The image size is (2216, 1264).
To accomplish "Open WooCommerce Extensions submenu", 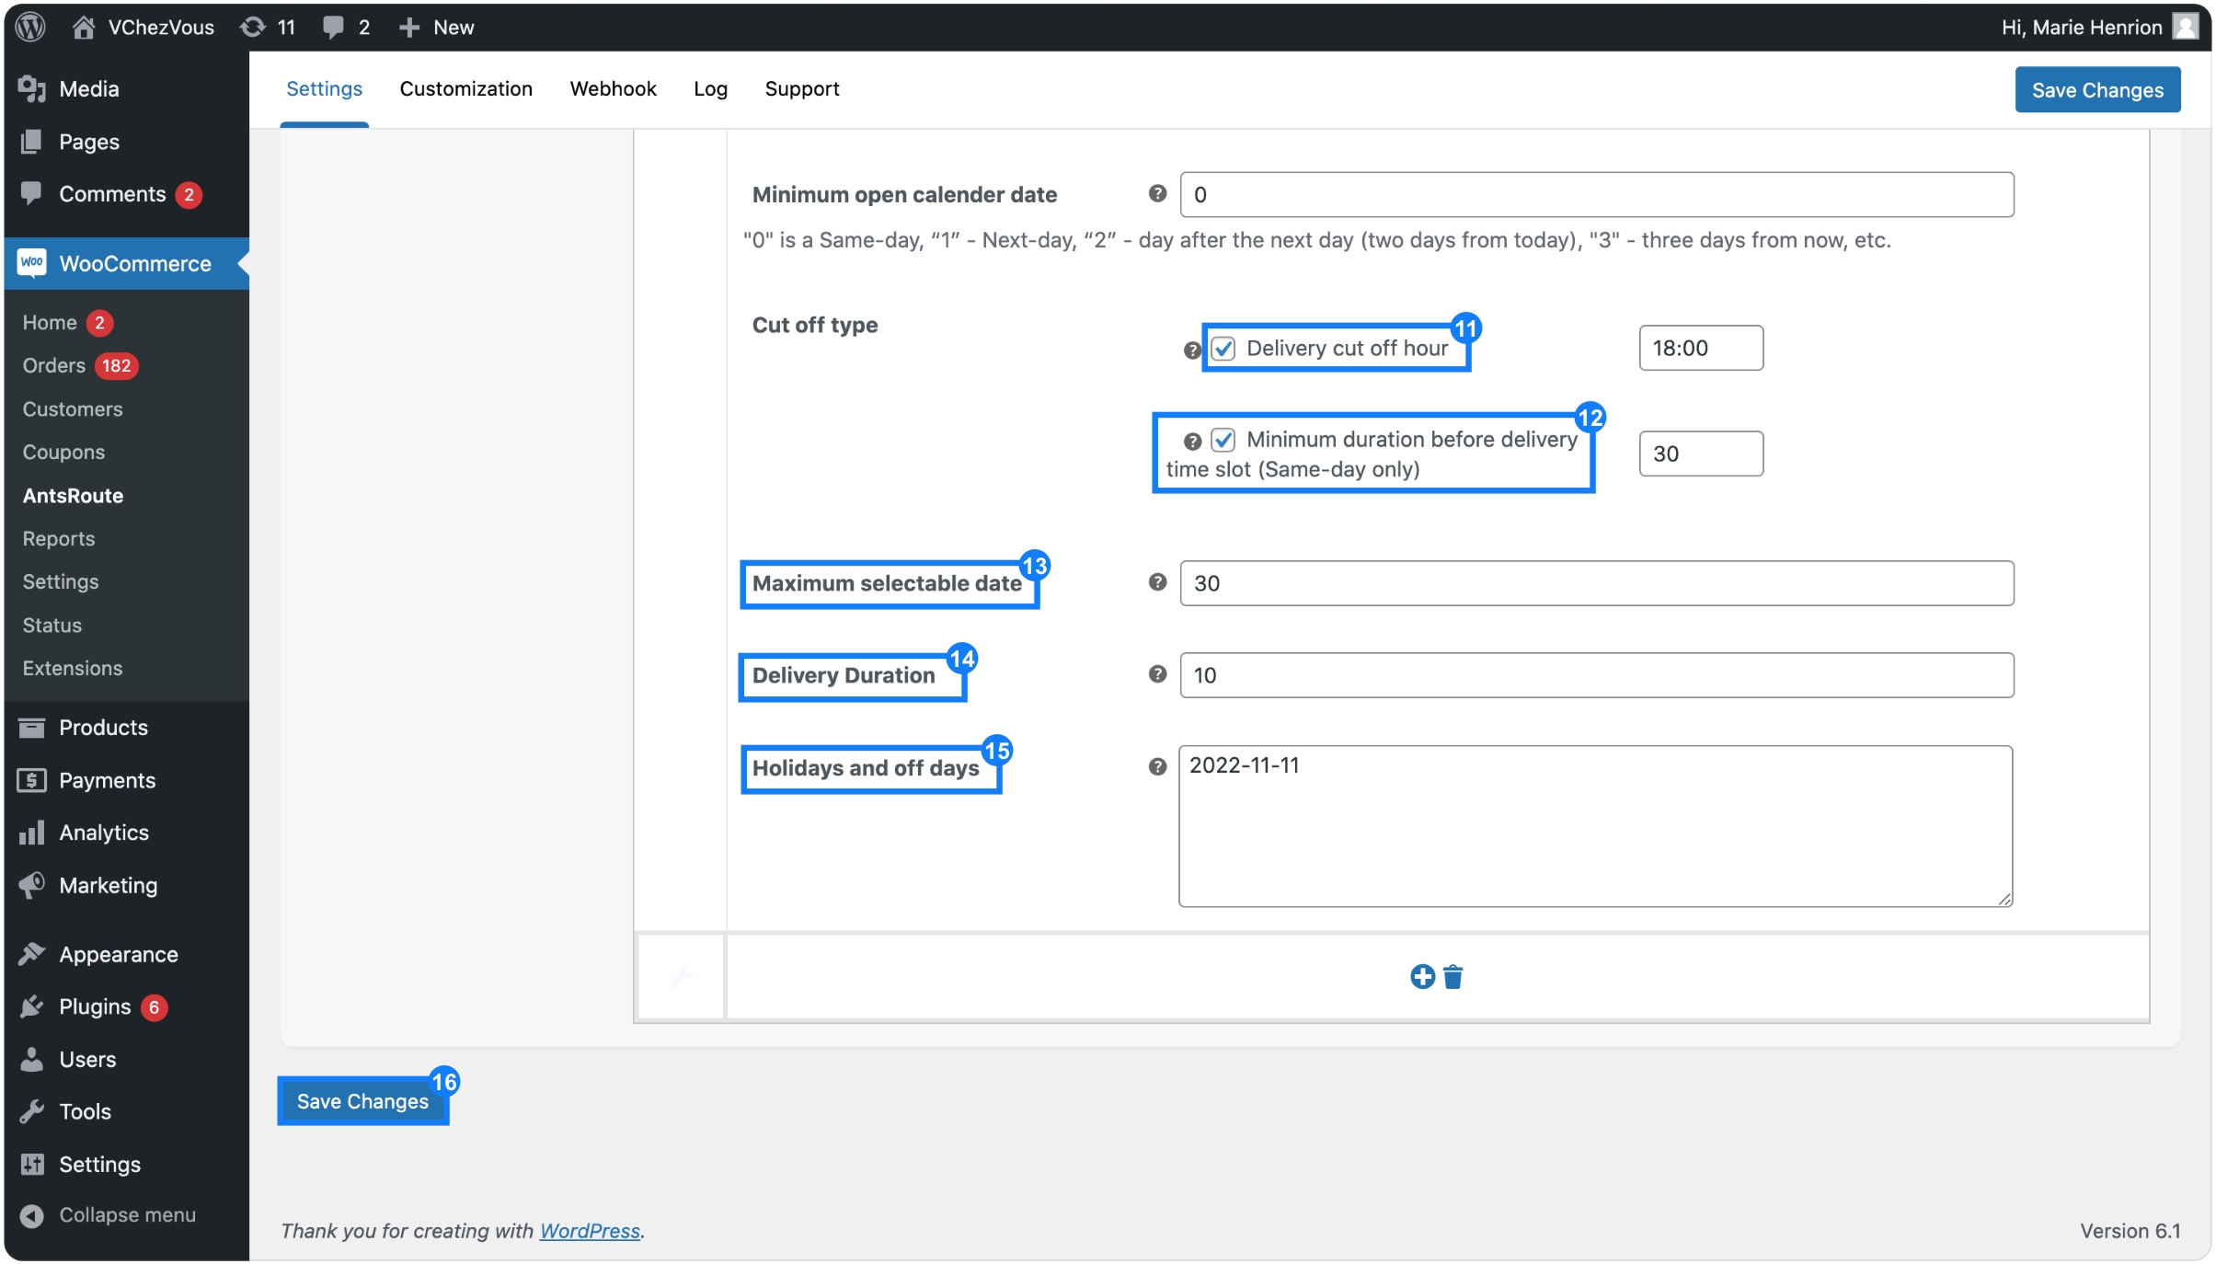I will pos(72,668).
